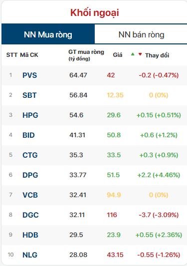Click the Giá column header

pos(118,55)
